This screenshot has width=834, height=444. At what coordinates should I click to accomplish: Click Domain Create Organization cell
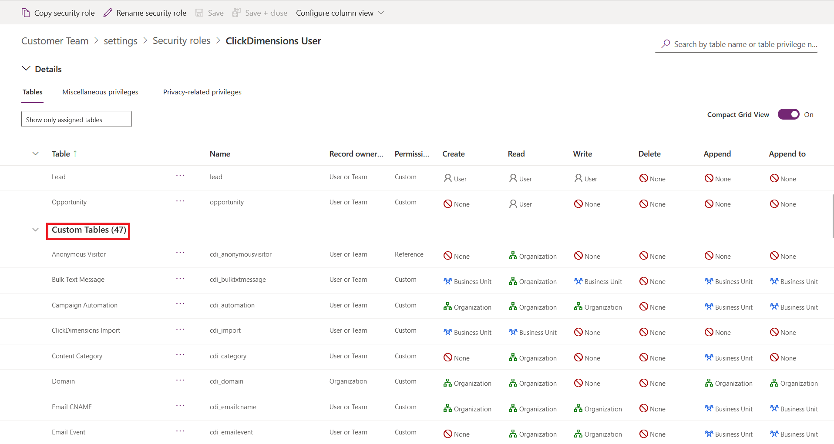pos(467,383)
